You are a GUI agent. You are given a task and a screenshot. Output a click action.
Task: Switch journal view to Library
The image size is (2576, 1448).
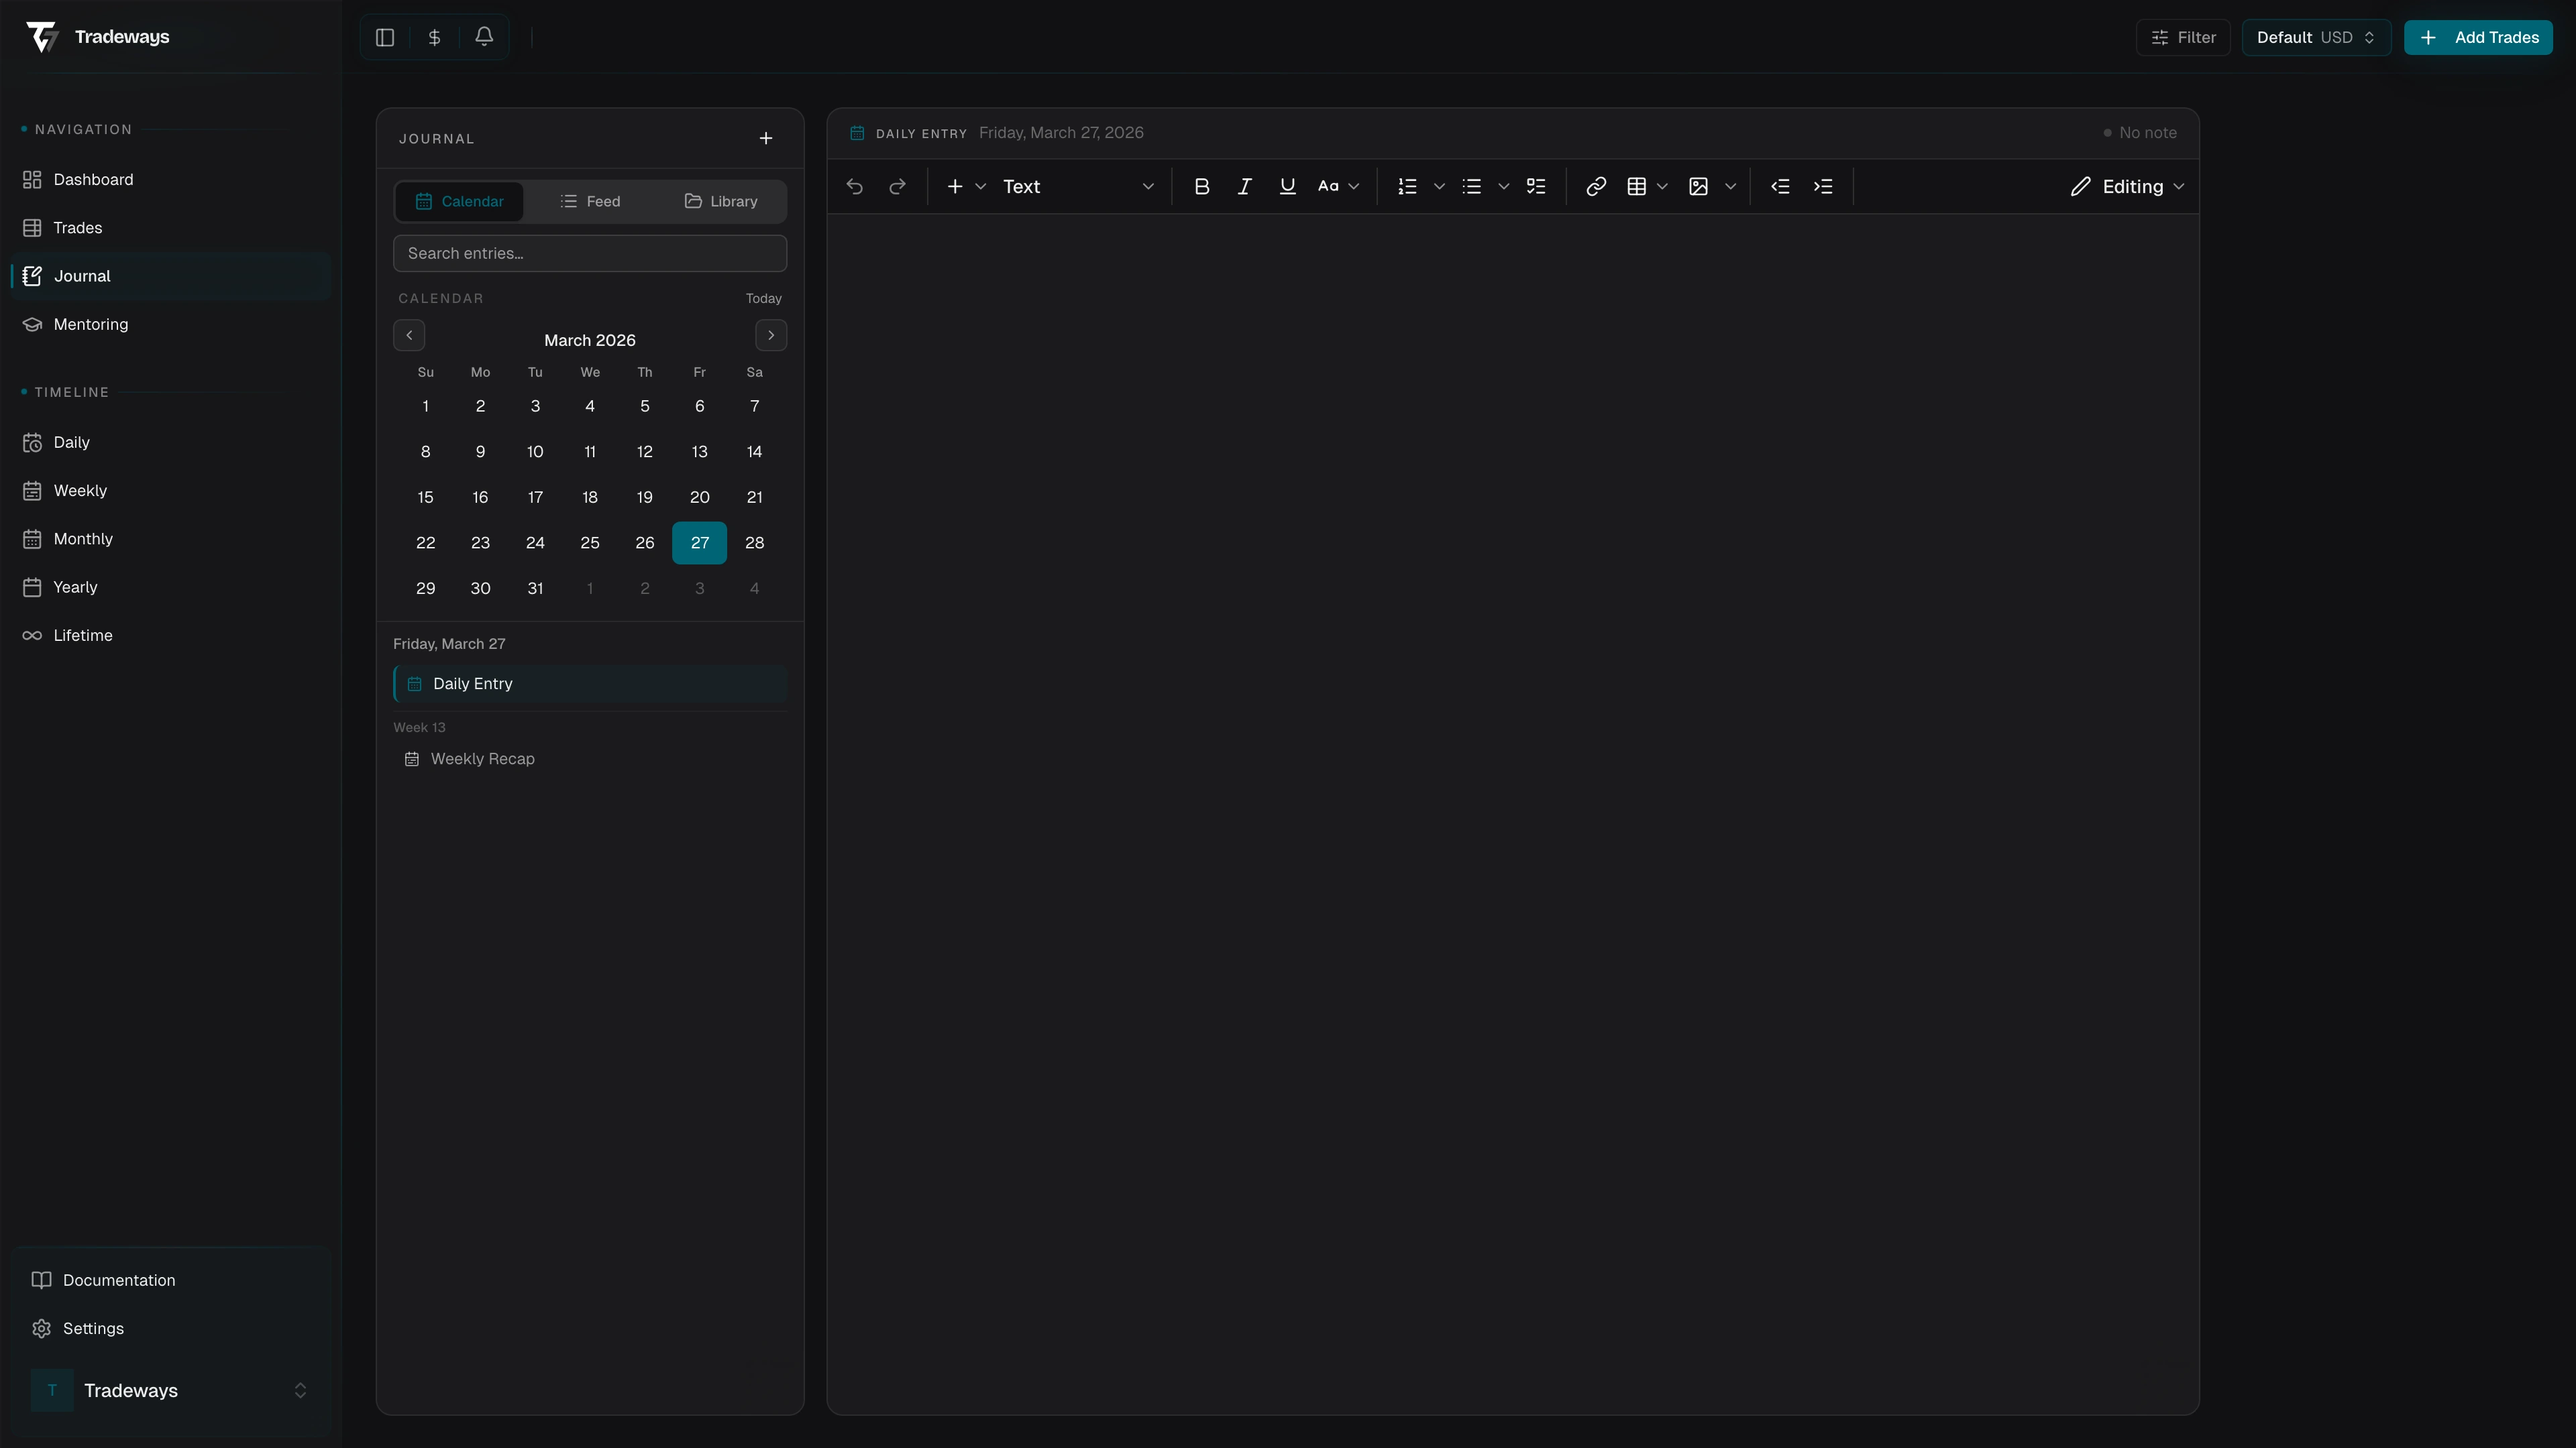click(721, 201)
